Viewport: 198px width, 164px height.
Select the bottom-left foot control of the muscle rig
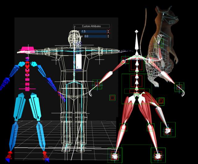[x=115, y=156]
